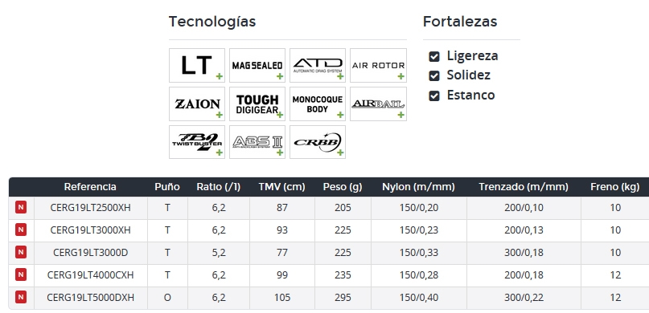Expand CRBB details via green plus
This screenshot has height=313, width=649.
pos(340,152)
